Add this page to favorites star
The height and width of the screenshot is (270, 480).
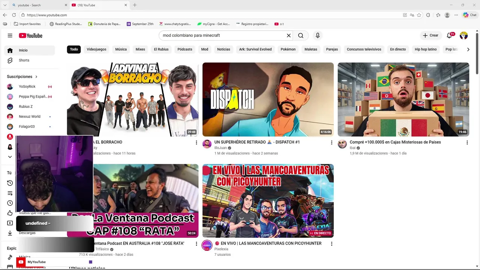(419, 15)
